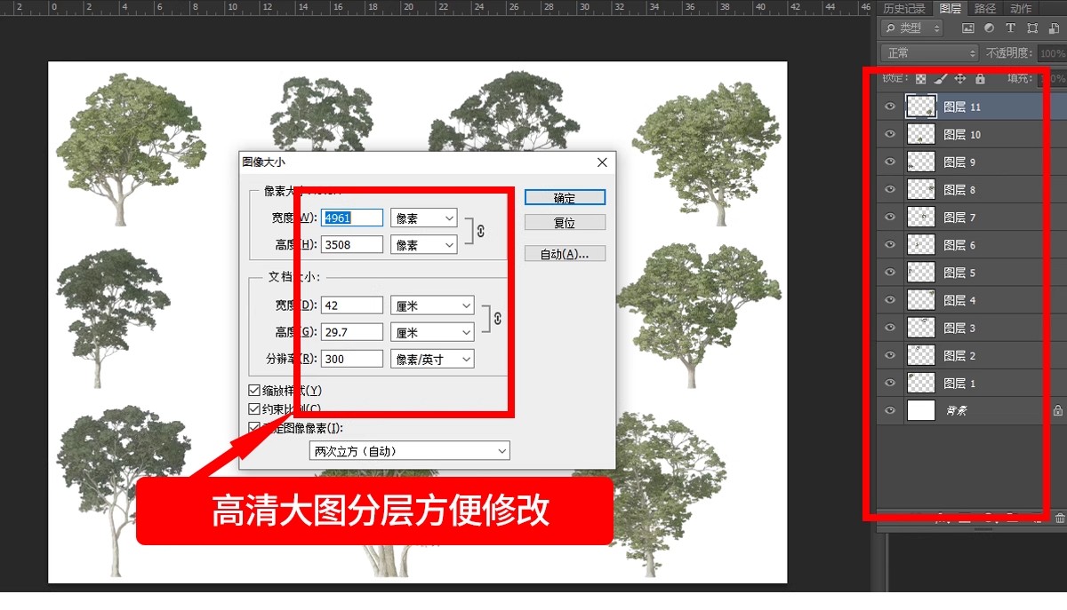
Task: Lock the layer position with the move lock icon
Action: [x=960, y=78]
